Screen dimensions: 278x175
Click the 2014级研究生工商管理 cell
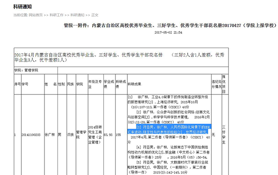point(95,135)
